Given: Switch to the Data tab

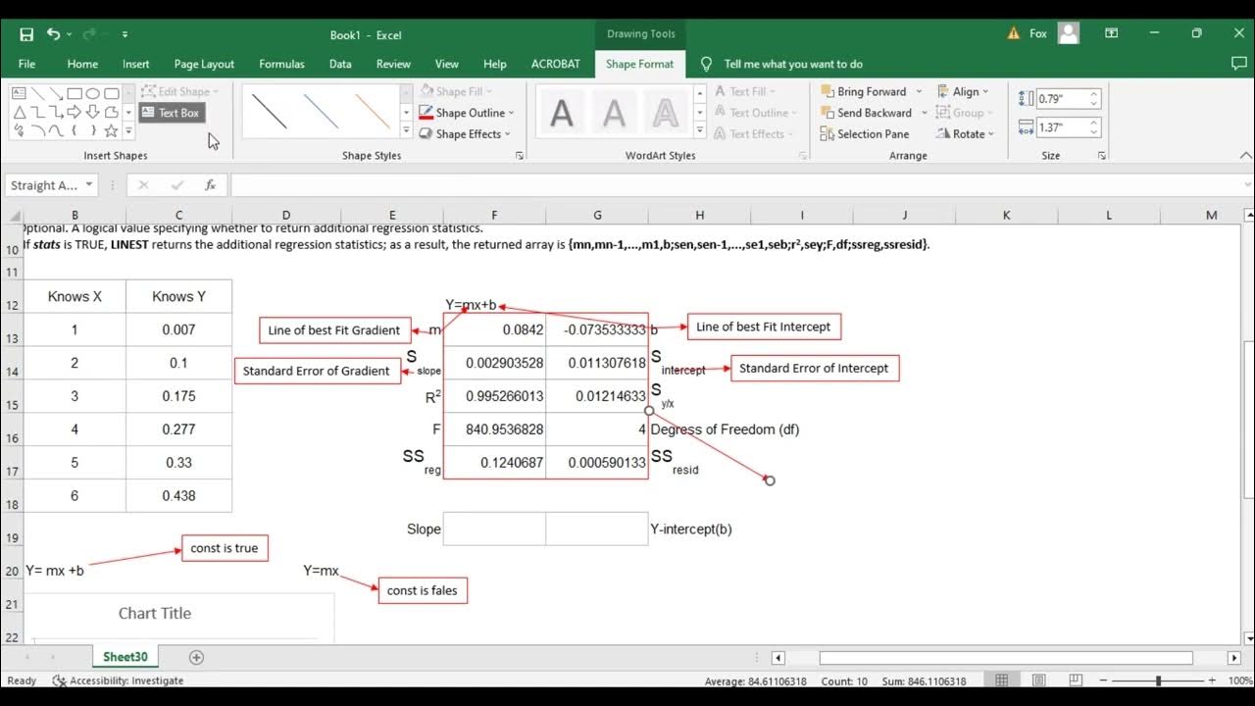Looking at the screenshot, I should click(340, 64).
